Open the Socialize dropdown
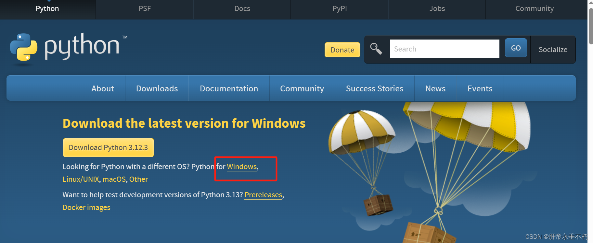The width and height of the screenshot is (593, 243). point(553,50)
